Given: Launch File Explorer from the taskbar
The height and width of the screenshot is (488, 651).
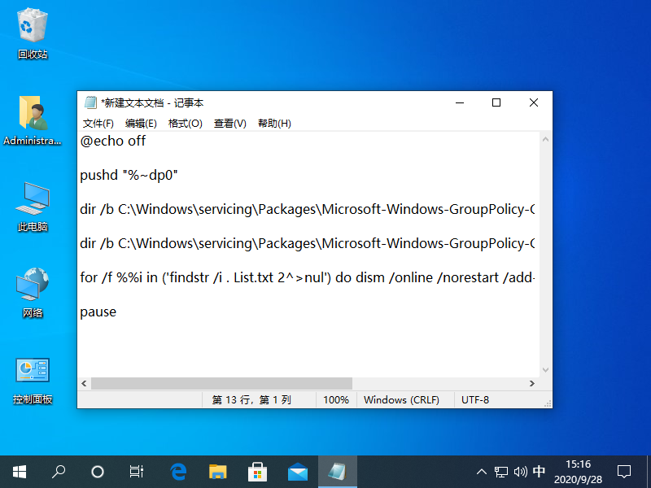Looking at the screenshot, I should coord(217,472).
